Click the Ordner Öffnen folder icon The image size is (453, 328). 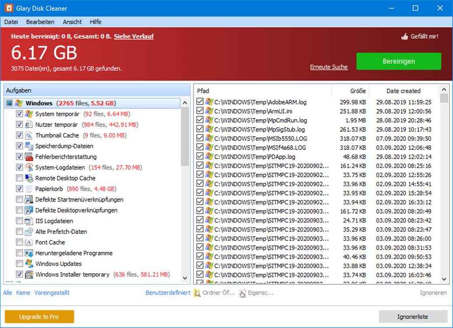point(197,293)
